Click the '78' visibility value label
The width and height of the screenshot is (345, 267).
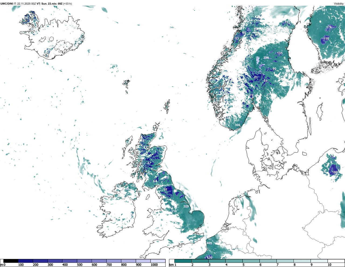click(252, 95)
